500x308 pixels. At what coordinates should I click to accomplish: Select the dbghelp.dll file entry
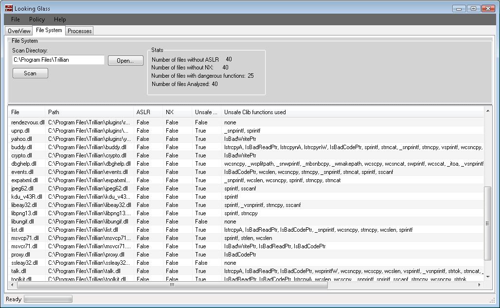pyautogui.click(x=24, y=164)
